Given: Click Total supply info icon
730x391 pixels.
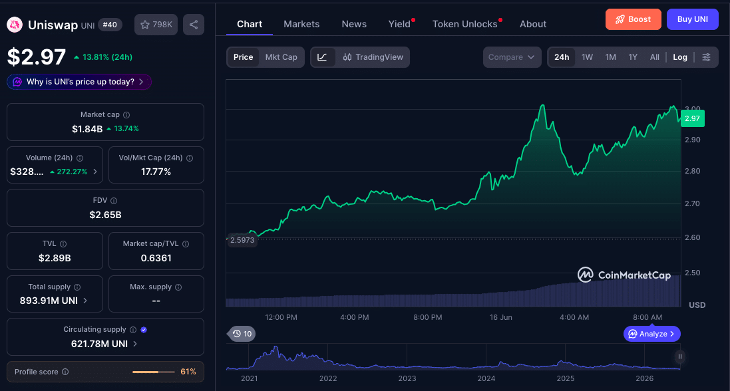Looking at the screenshot, I should click(77, 287).
